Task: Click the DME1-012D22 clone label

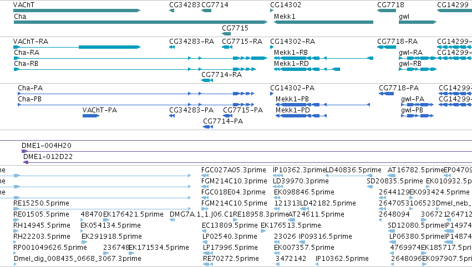Action: pos(48,157)
